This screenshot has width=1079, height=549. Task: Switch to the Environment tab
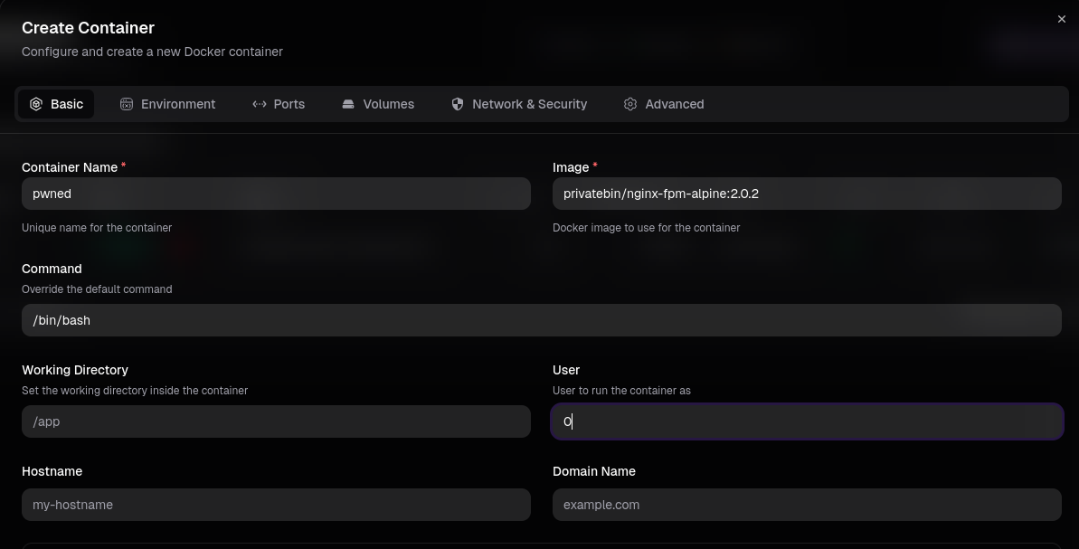[178, 104]
